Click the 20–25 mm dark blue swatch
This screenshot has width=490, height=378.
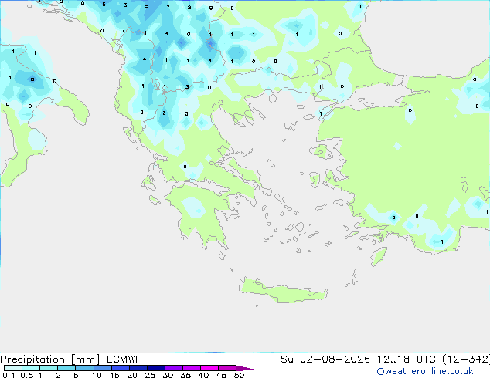[138, 368]
